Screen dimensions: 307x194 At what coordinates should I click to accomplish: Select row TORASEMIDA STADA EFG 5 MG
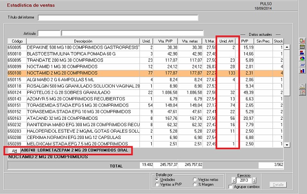pos(145,106)
